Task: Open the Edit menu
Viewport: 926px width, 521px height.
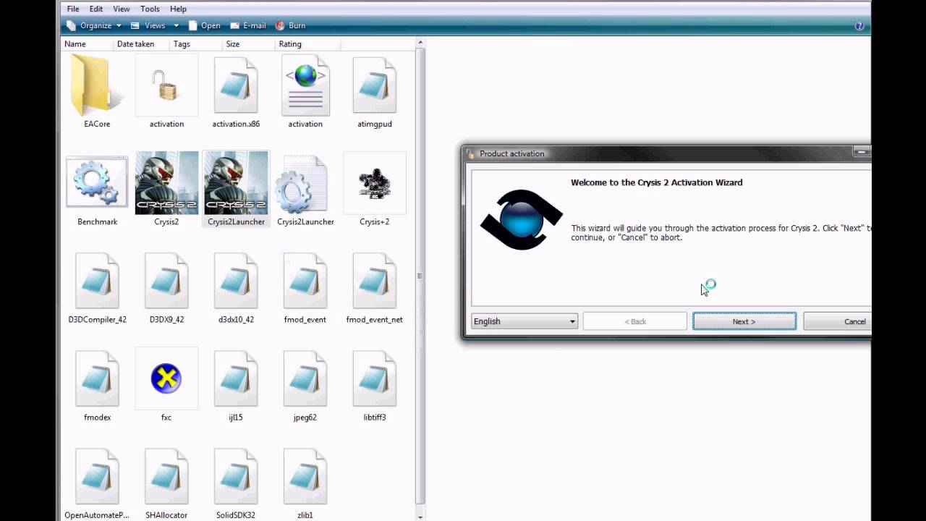Action: [x=96, y=9]
